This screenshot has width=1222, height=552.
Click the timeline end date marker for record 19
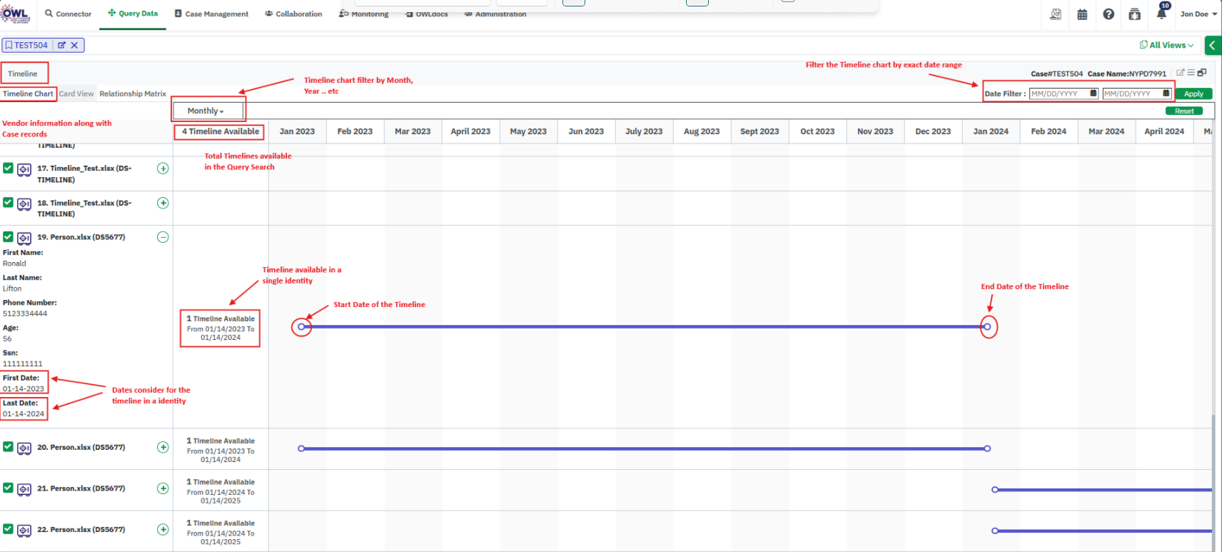click(x=987, y=327)
